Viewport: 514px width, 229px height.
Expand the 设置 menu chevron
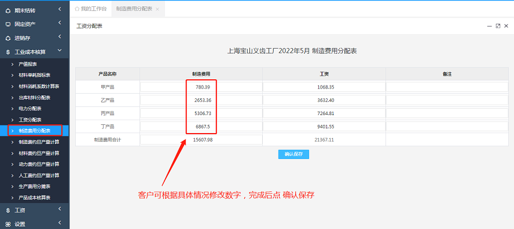pos(60,223)
